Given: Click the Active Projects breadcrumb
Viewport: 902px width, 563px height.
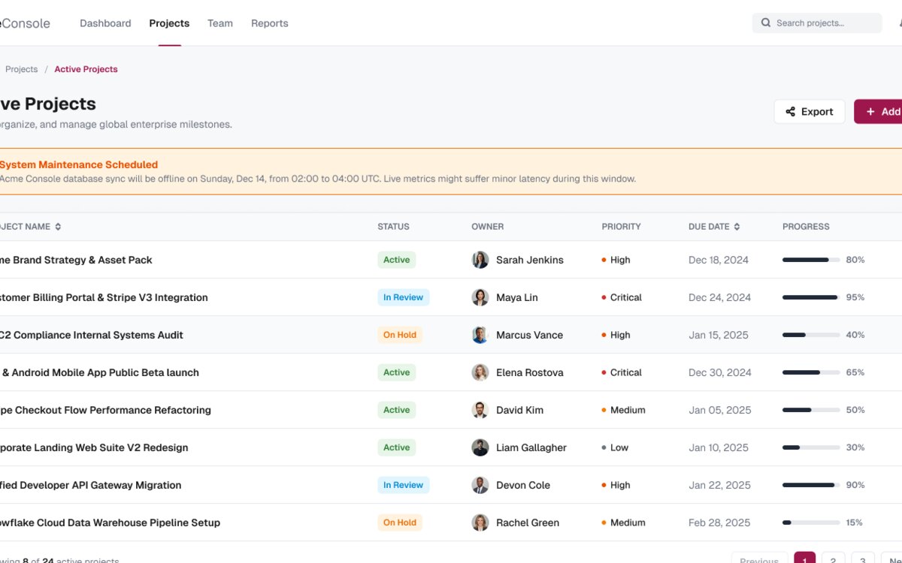Looking at the screenshot, I should [x=86, y=69].
